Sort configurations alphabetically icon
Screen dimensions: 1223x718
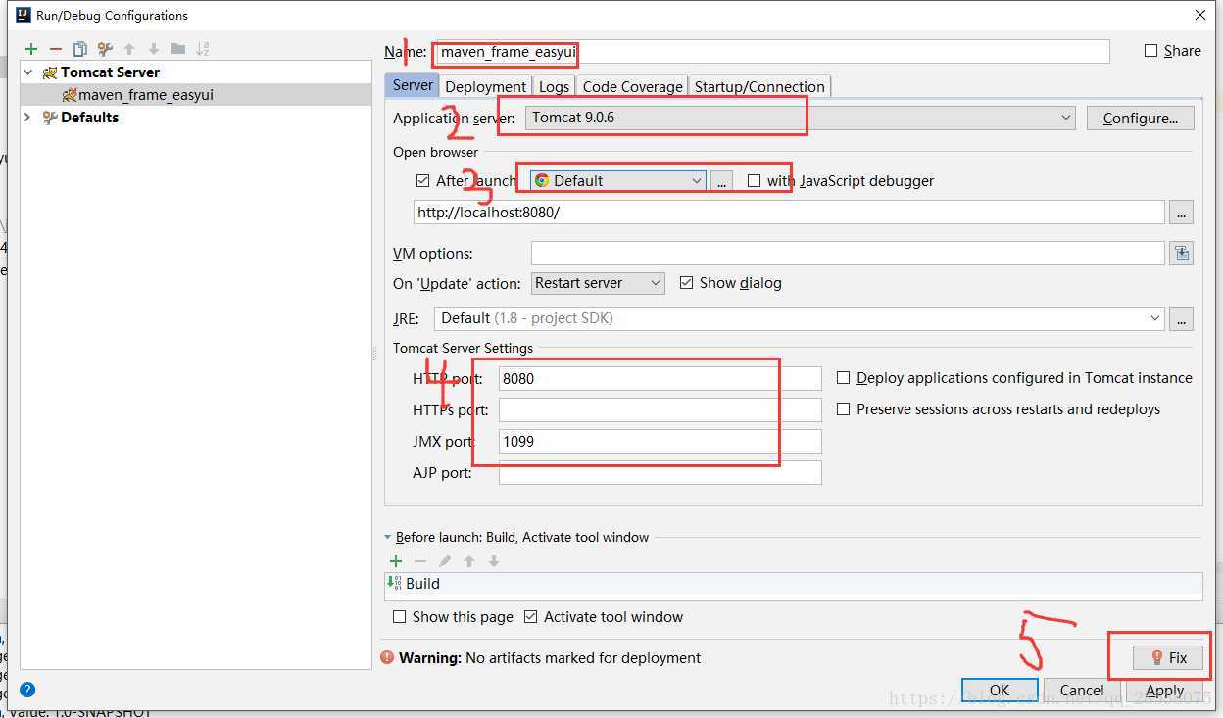(x=203, y=49)
